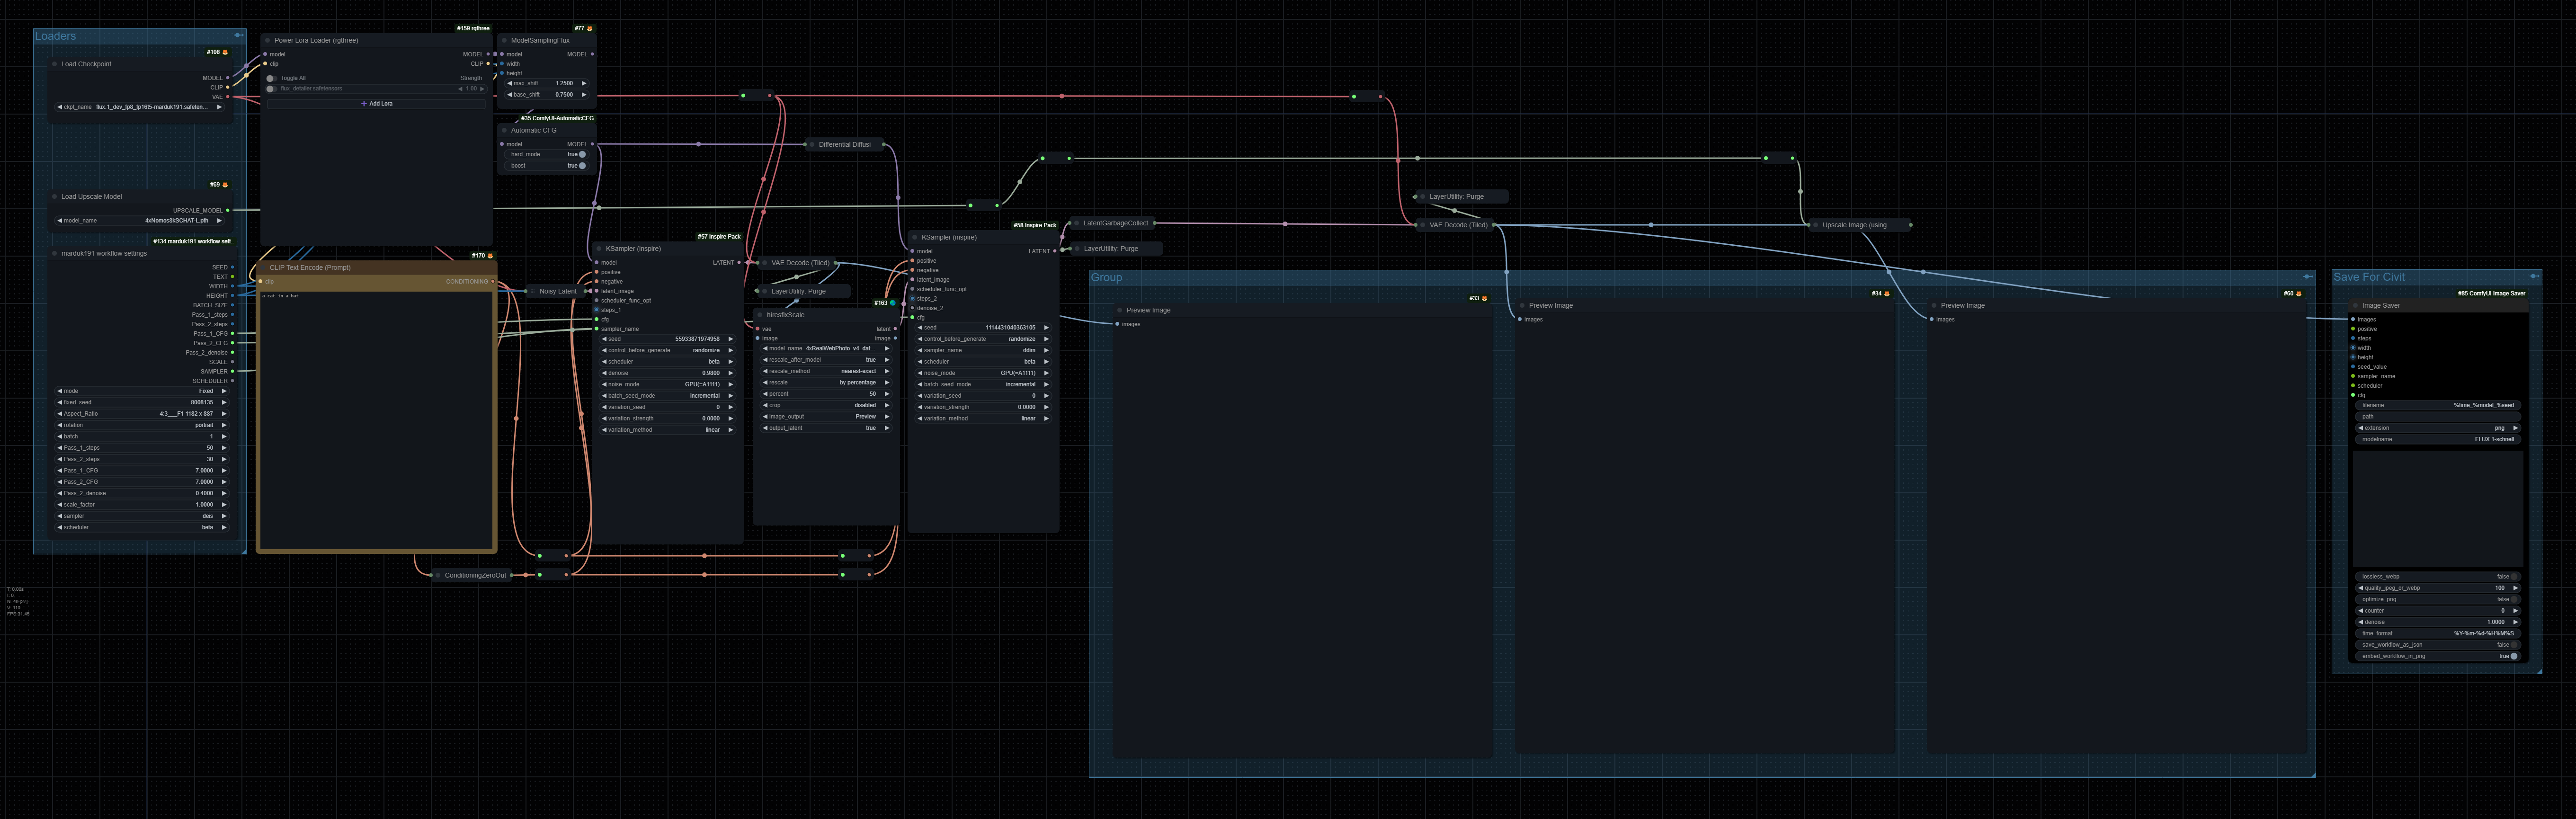Decrease fixed_seed with its left arrow
Screen dimensions: 2576x819
[60, 402]
